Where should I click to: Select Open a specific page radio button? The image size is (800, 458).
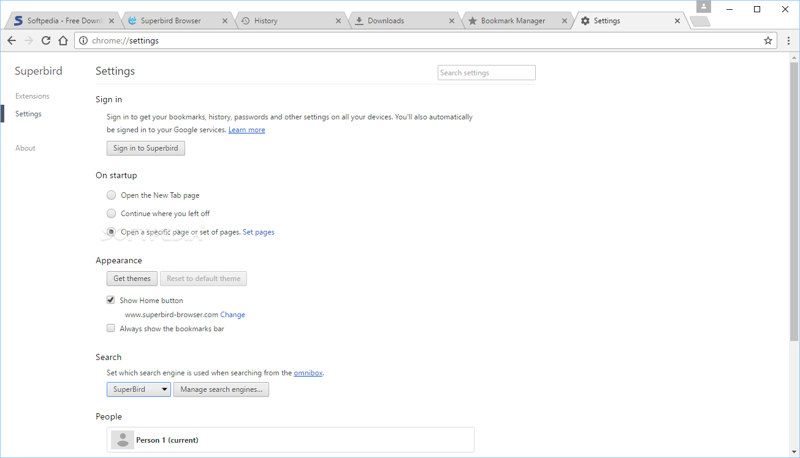pos(111,232)
